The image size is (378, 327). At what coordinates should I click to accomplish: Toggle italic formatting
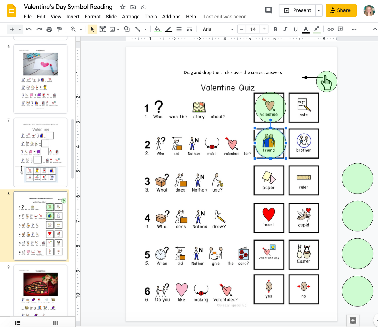[x=285, y=29]
